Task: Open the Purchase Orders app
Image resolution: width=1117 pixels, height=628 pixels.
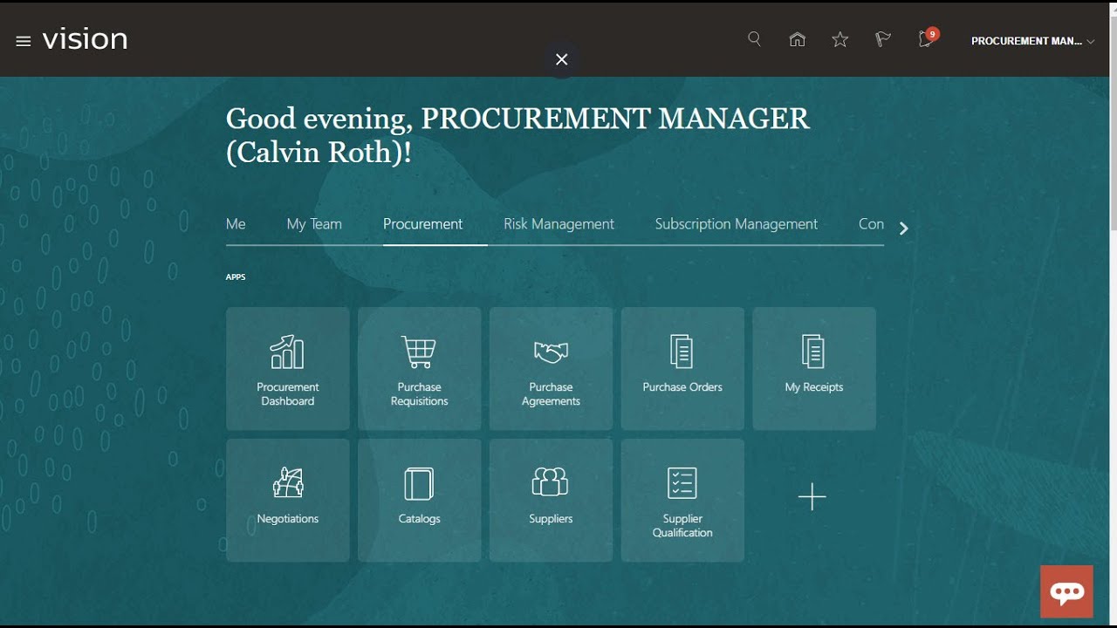Action: click(682, 368)
